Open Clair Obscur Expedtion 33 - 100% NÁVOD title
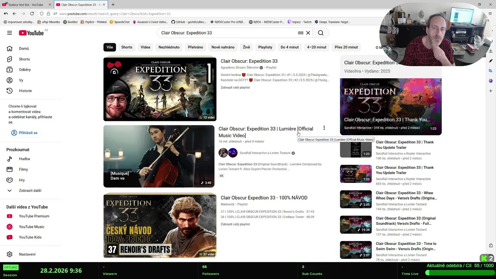Image resolution: width=496 pixels, height=279 pixels. 264,198
